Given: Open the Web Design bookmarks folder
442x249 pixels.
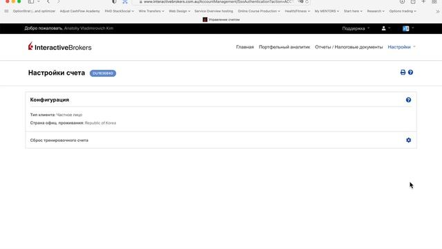Looking at the screenshot, I should coord(180,11).
